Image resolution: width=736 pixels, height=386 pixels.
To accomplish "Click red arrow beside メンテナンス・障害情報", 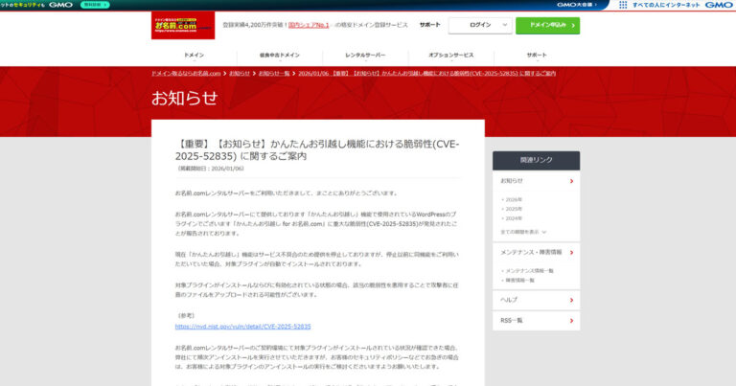I will (x=571, y=252).
